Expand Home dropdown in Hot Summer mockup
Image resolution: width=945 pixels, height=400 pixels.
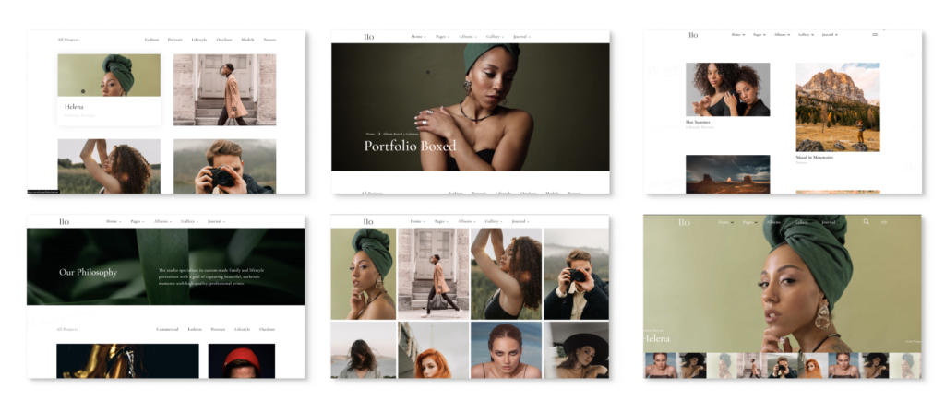click(x=738, y=35)
